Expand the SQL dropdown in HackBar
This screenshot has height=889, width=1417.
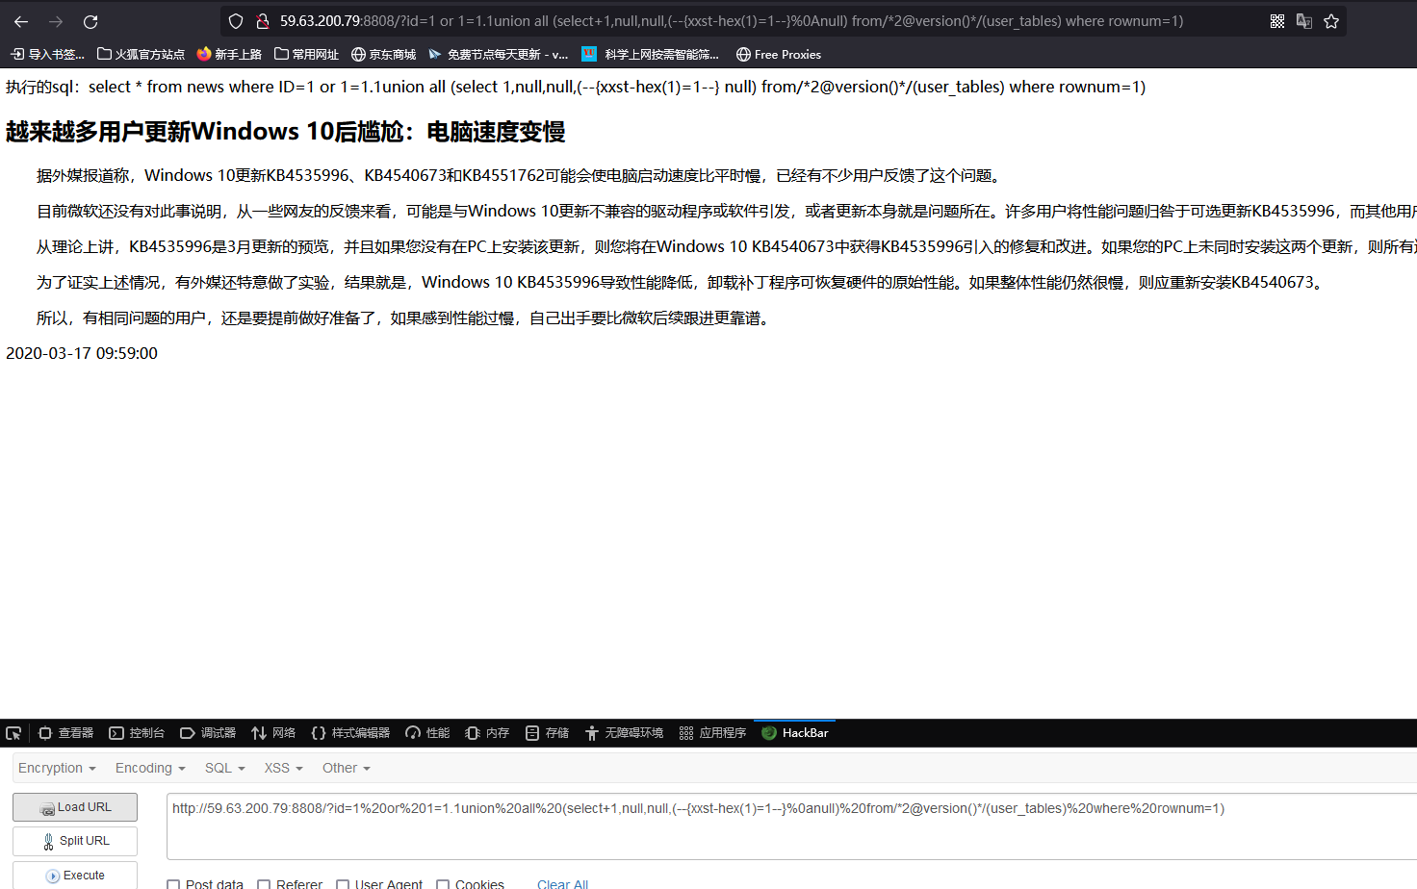[225, 768]
